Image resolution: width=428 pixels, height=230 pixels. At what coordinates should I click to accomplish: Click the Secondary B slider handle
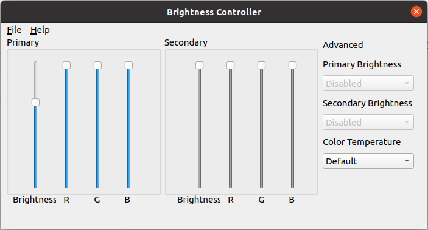[x=293, y=66]
